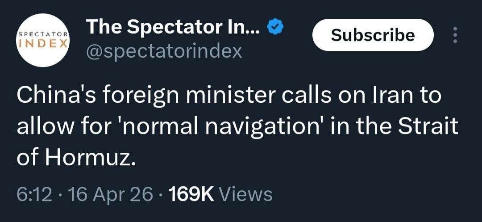Select the 169K view count

[191, 194]
